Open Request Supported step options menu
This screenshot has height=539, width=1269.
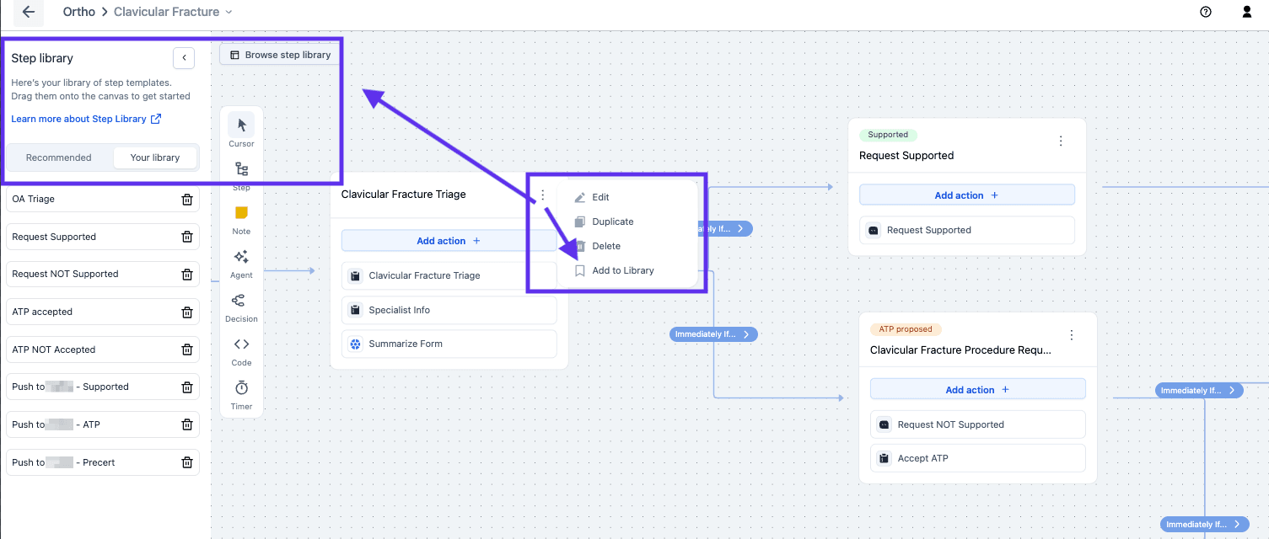pos(1061,141)
